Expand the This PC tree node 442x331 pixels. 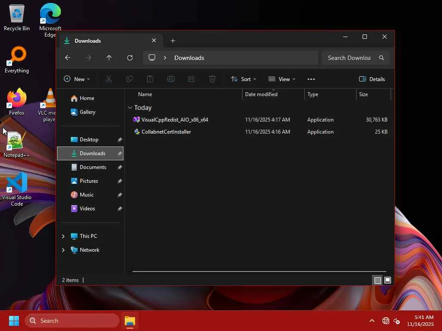coord(63,236)
